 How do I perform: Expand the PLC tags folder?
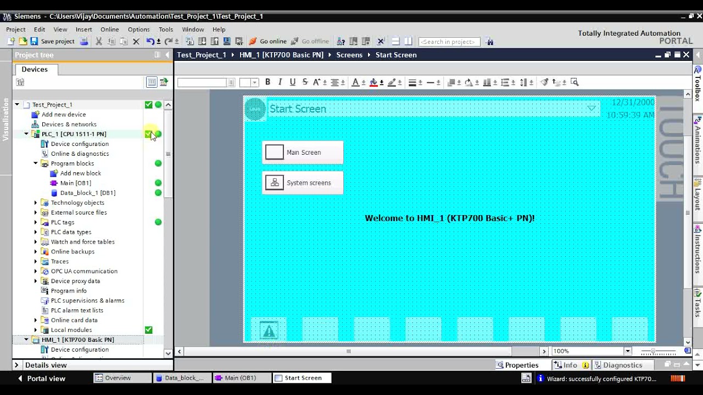click(36, 222)
